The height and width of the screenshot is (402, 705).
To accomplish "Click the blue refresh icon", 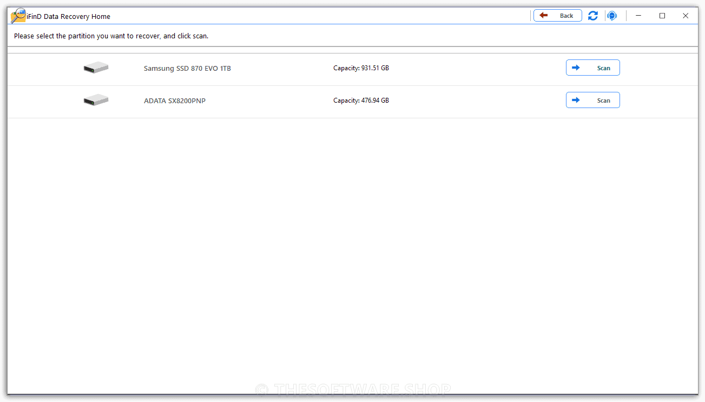I will tap(593, 16).
